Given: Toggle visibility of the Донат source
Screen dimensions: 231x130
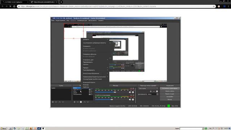Looking at the screenshot, I should [90, 93].
